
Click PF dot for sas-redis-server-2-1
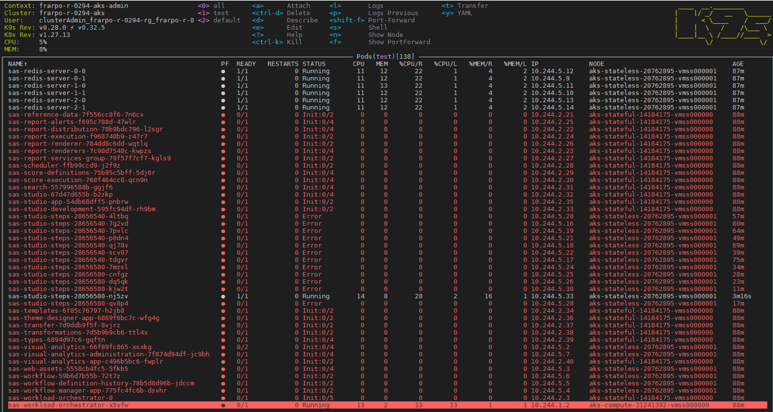coord(224,108)
